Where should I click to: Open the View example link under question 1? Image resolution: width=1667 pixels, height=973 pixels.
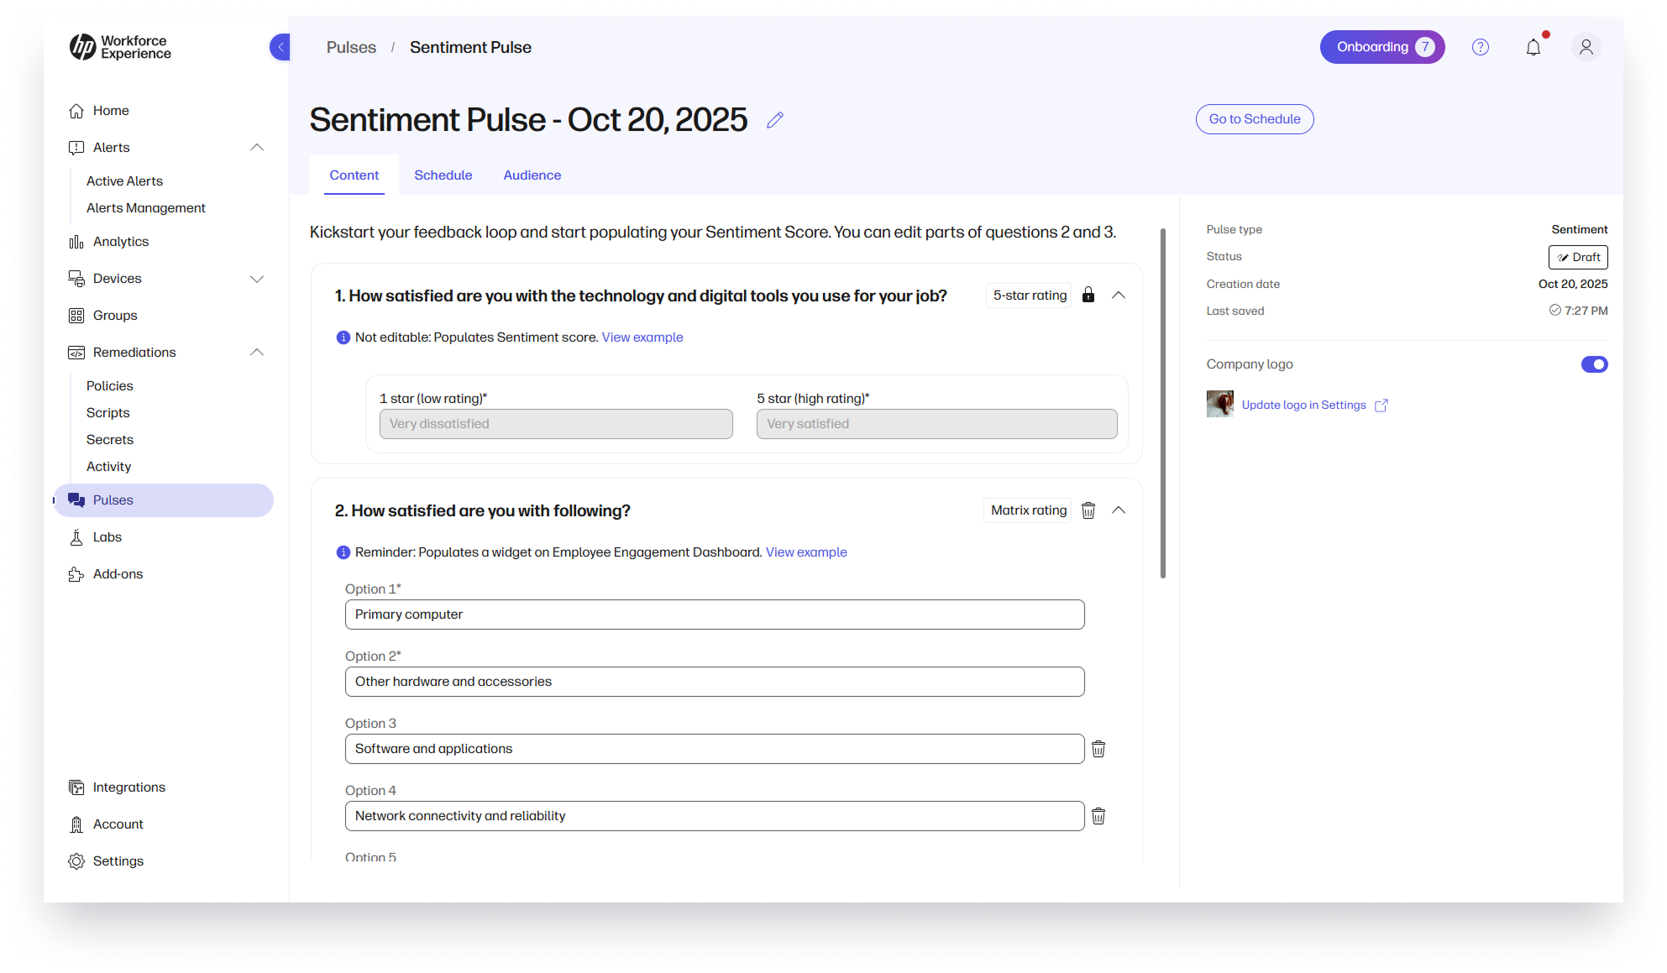642,337
